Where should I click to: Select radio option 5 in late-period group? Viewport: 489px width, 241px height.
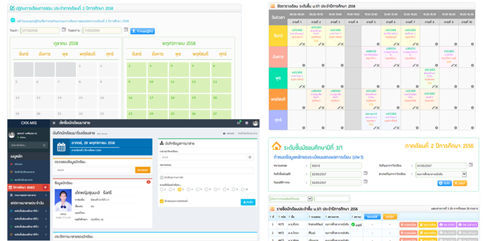pos(197,189)
